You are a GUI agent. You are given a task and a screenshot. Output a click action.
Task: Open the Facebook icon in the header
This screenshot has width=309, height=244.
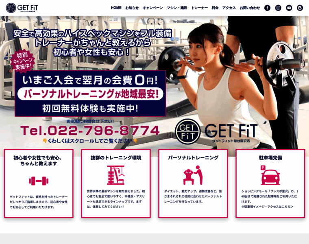[x=267, y=8]
